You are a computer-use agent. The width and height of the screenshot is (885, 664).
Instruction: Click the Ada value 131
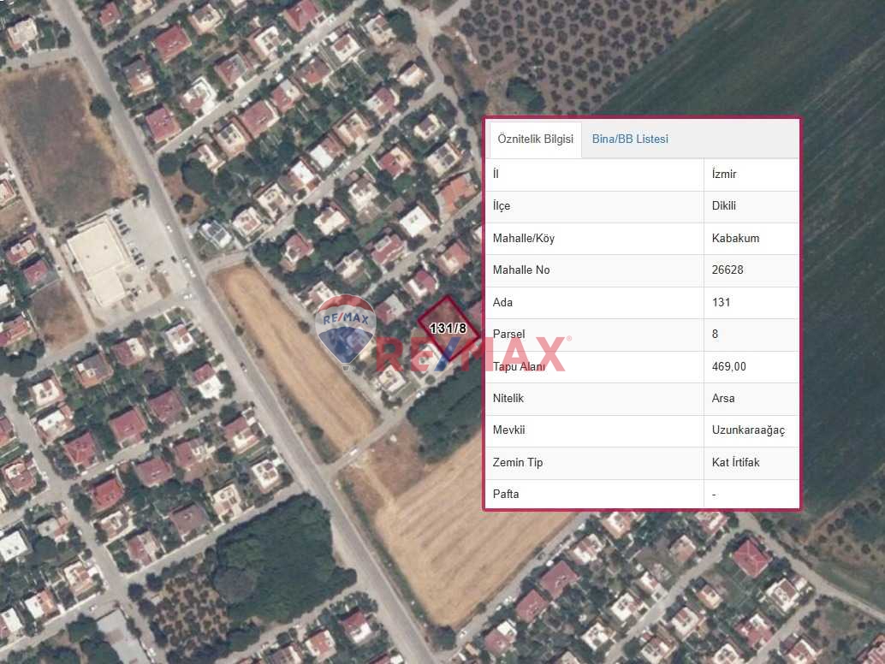click(x=721, y=302)
